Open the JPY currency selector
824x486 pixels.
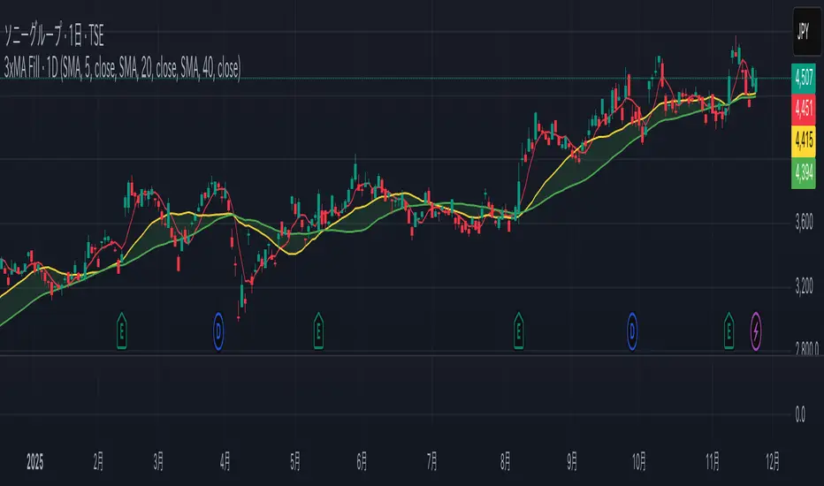point(806,32)
